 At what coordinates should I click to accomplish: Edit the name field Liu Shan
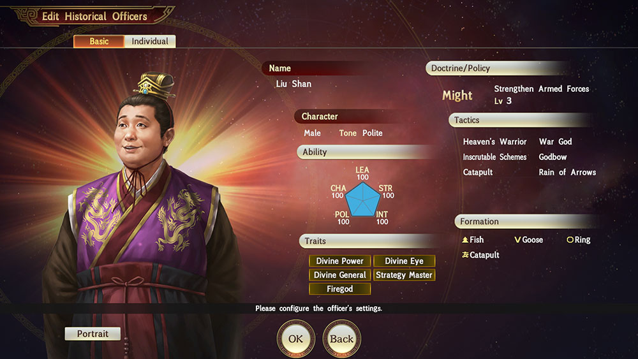[x=293, y=84]
